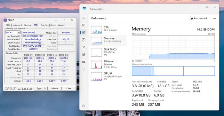Click Committed 3.9/18.8 GB value
Viewport: 224px width, 116px height.
tap(141, 95)
